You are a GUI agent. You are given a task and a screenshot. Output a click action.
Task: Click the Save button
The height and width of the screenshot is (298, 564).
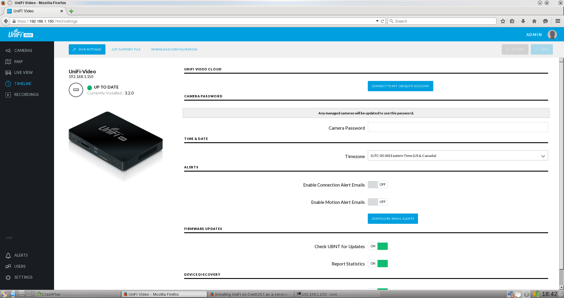542,50
